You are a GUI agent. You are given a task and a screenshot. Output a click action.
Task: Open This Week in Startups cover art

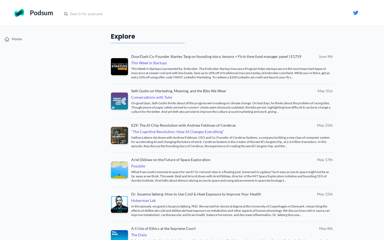119,67
